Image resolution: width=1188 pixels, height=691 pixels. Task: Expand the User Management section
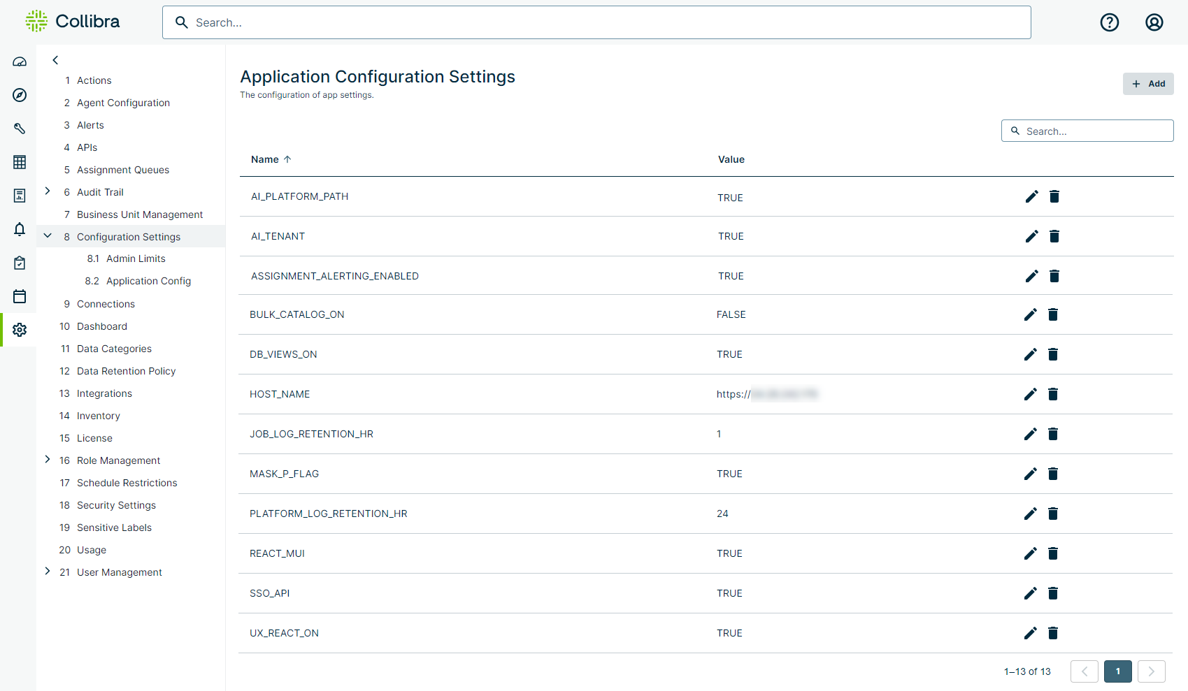coord(48,572)
